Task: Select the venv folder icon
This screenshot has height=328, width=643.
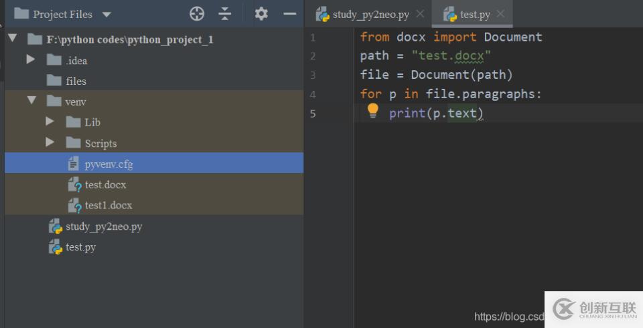Action: (54, 101)
